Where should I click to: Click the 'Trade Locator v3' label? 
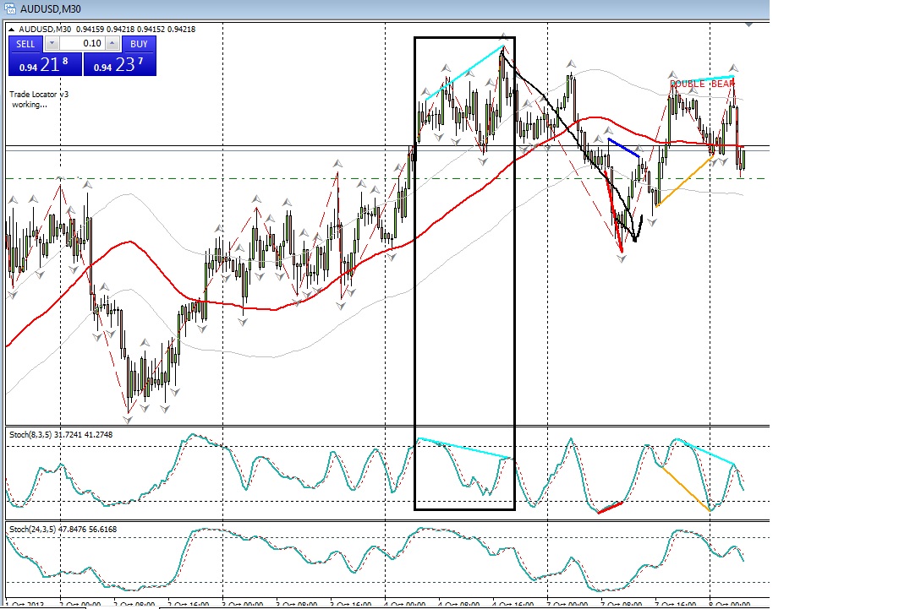[39, 94]
